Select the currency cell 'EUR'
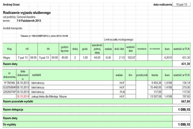This screenshot has height=129, width=193. (x=108, y=58)
